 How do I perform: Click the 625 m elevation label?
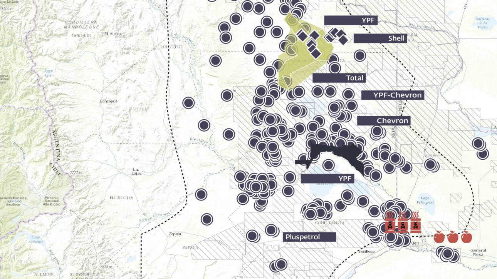coord(431,156)
